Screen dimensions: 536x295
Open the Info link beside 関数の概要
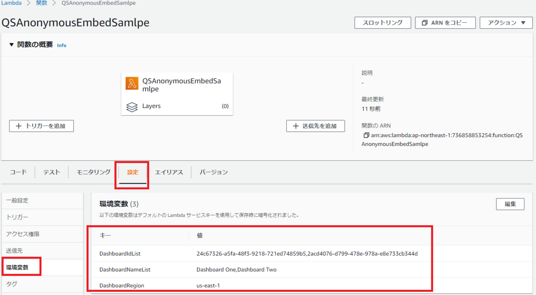pos(62,45)
